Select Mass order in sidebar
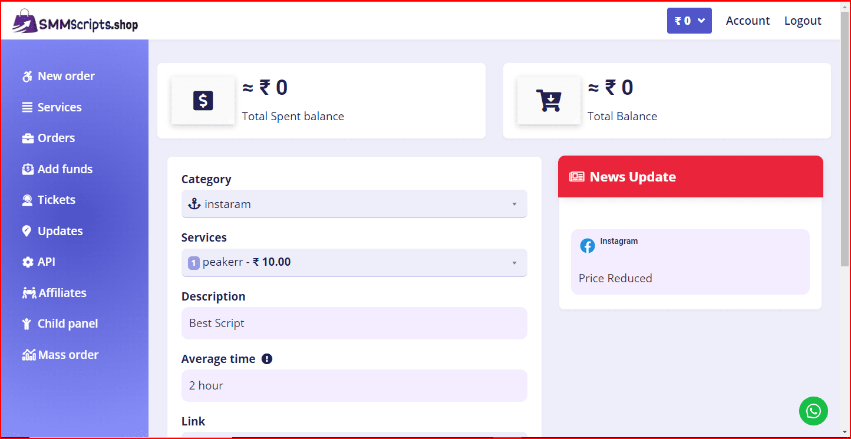Image resolution: width=851 pixels, height=439 pixels. pos(68,355)
